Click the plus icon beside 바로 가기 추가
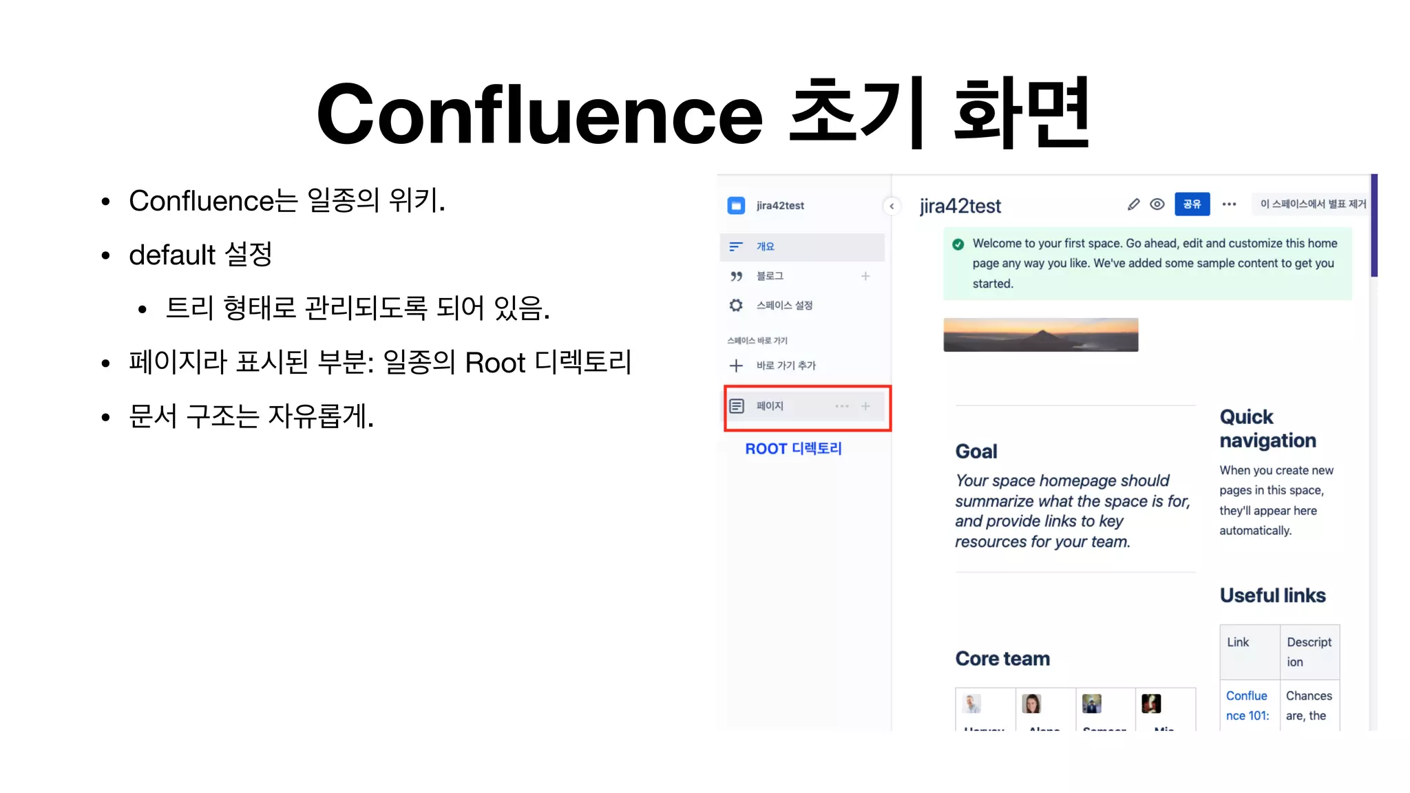 736,366
